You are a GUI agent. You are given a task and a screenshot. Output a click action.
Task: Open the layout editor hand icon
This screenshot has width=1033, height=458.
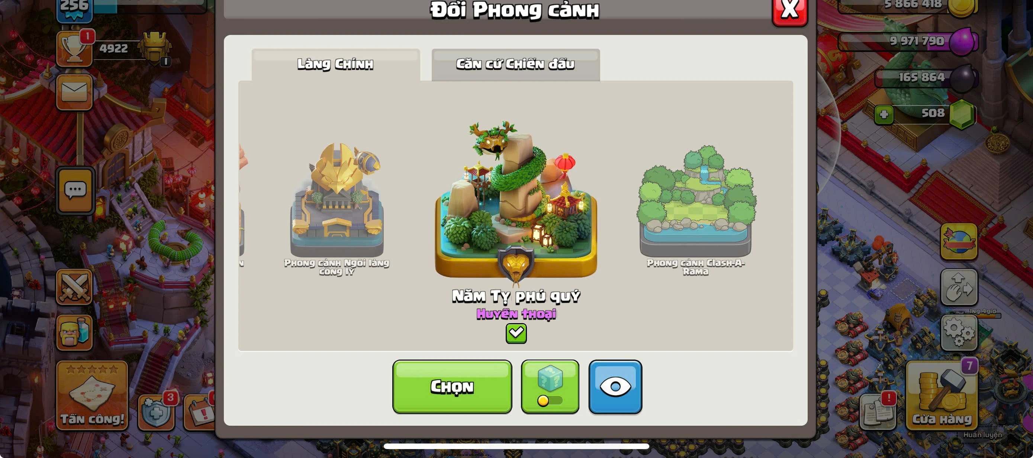[959, 287]
